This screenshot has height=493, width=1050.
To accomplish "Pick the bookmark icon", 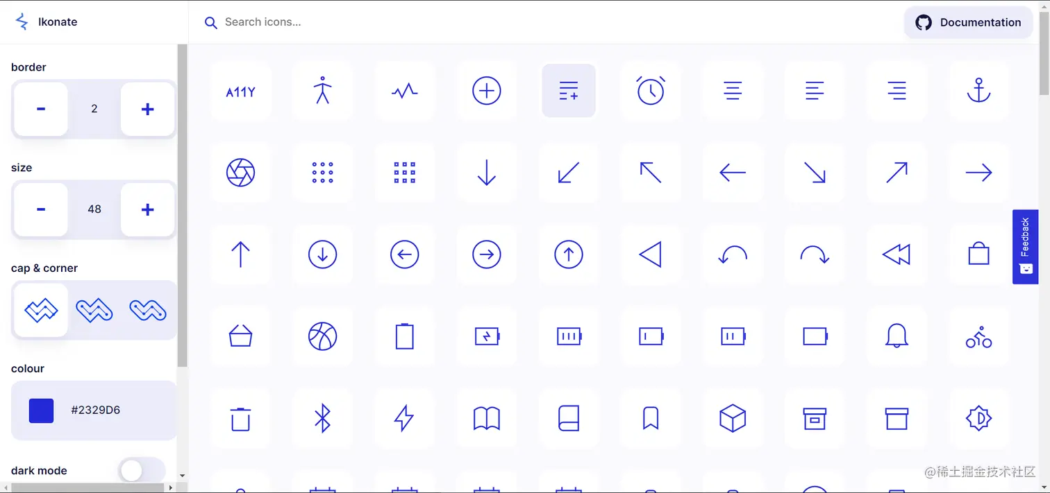I will pyautogui.click(x=651, y=418).
